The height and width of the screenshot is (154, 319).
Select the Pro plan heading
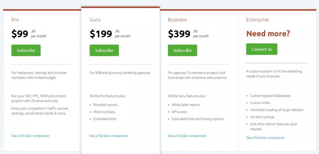[x=15, y=20]
